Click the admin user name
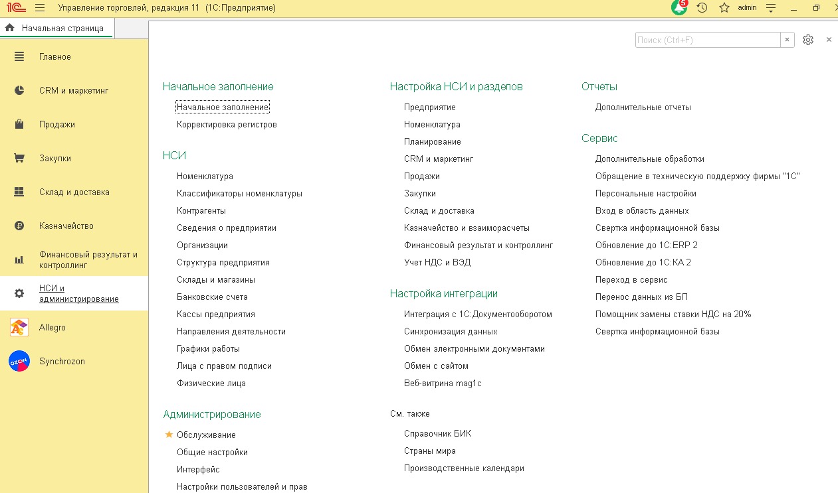This screenshot has height=493, width=838. (x=747, y=8)
